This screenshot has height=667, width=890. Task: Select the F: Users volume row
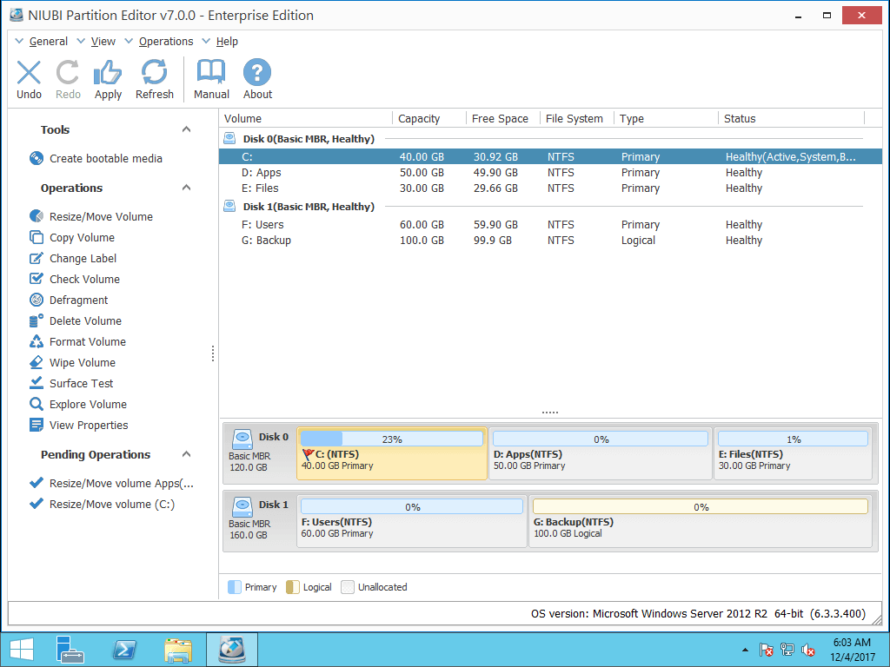tap(550, 225)
